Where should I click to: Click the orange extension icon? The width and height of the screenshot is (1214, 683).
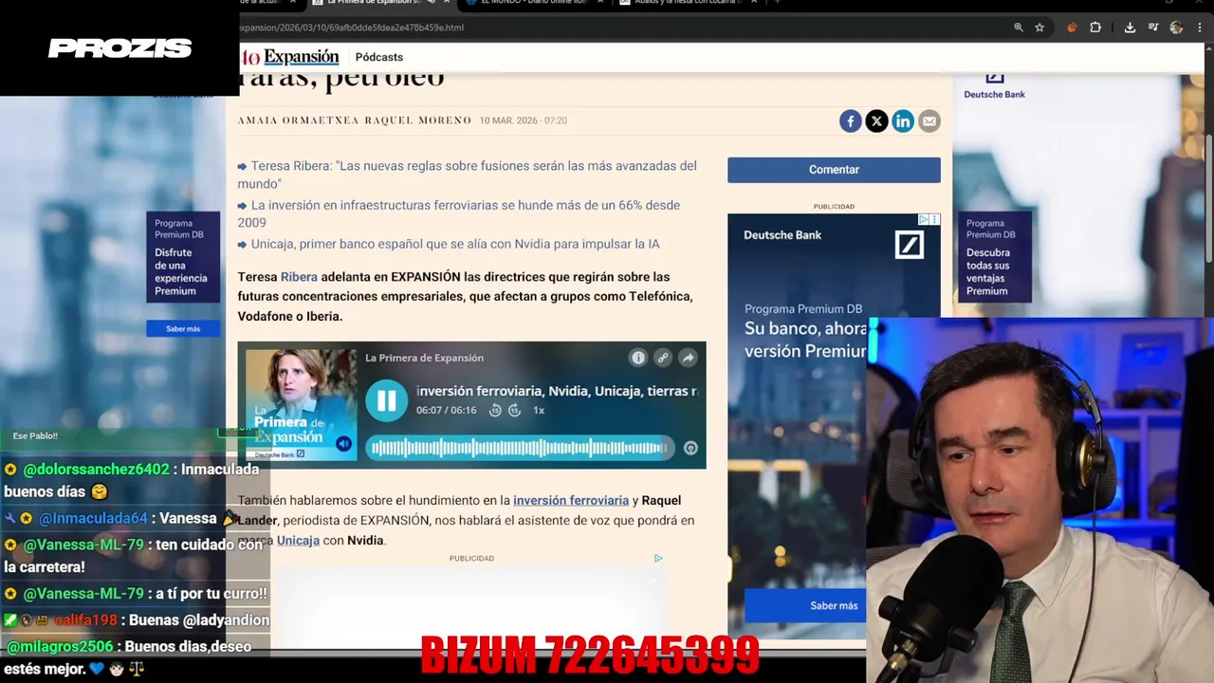pos(1072,28)
